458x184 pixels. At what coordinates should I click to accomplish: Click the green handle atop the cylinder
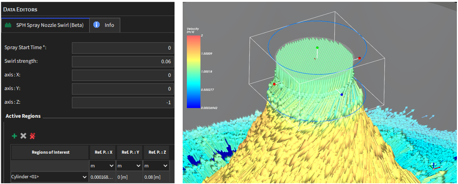317,48
